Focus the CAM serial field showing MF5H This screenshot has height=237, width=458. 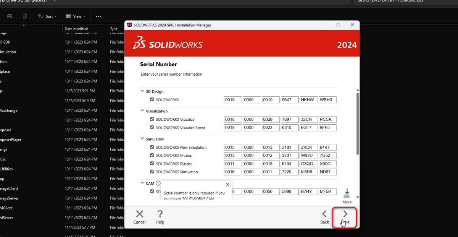pyautogui.click(x=327, y=192)
